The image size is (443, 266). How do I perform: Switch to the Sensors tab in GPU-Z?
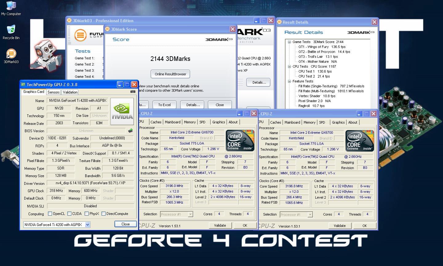54,92
